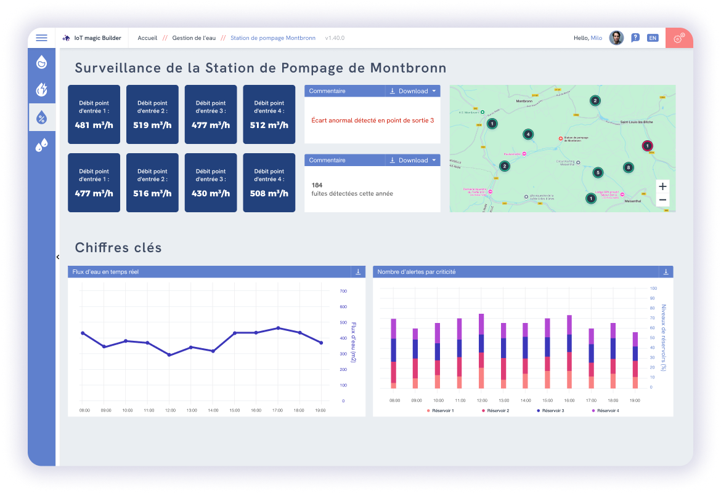Open the hamburger menu at top left
Viewport: 721px width, 494px height.
point(41,38)
